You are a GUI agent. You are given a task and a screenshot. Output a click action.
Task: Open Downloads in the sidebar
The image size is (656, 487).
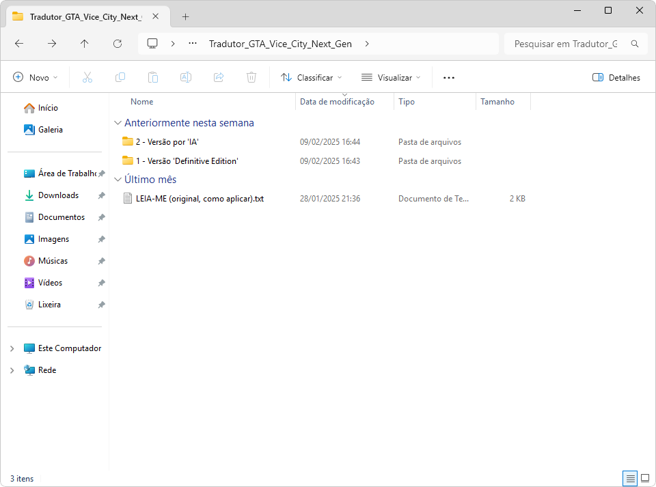51,195
